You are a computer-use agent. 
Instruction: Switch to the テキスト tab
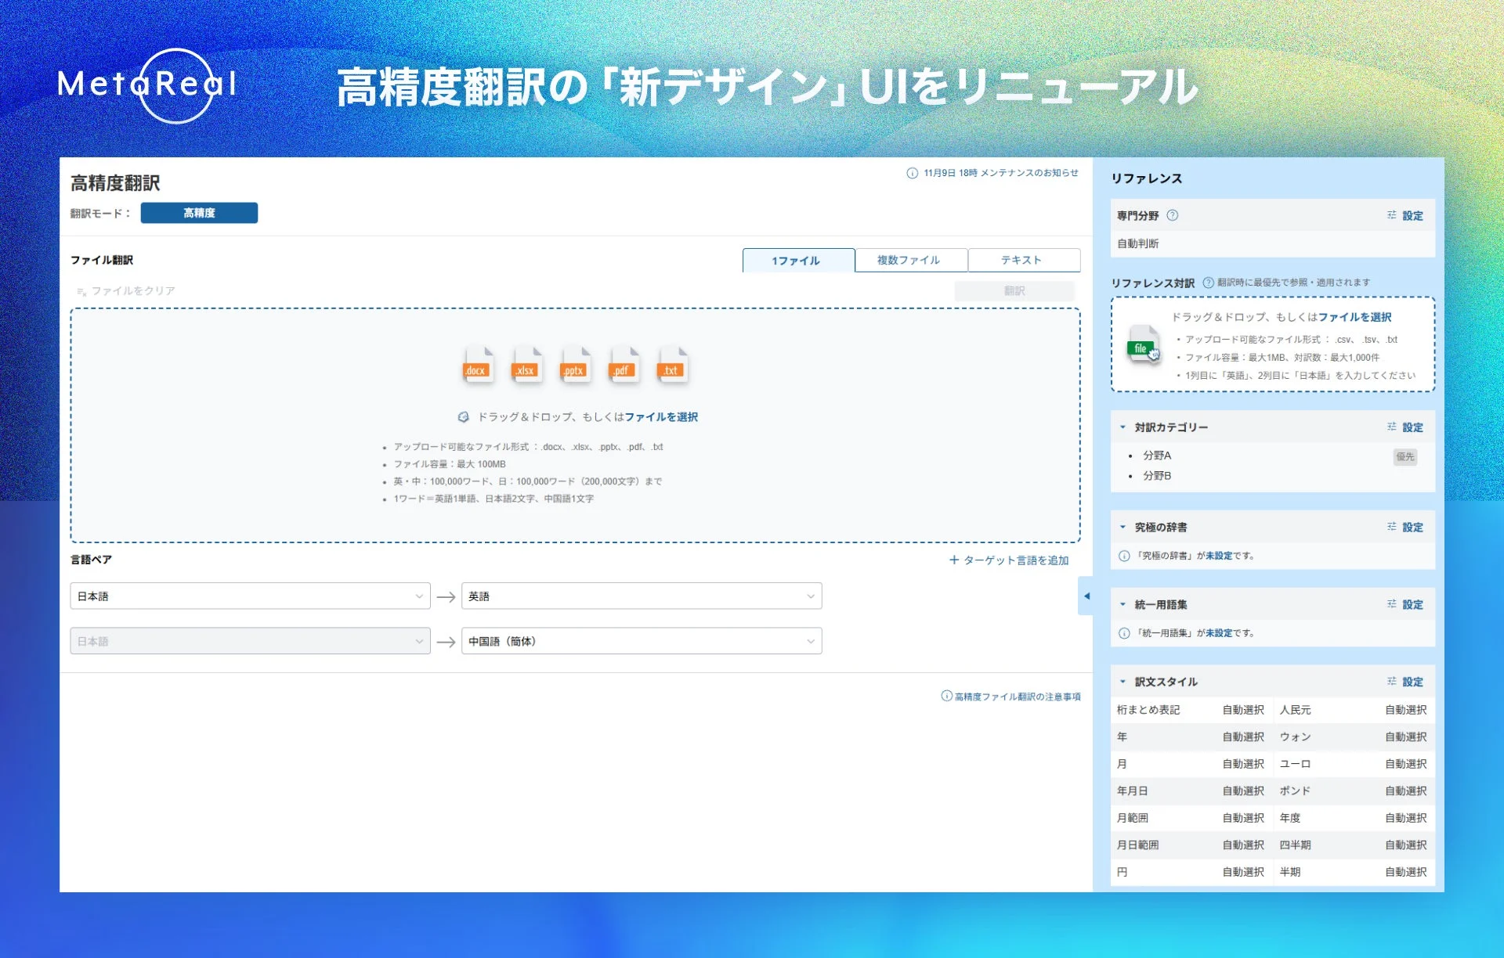click(x=1024, y=259)
